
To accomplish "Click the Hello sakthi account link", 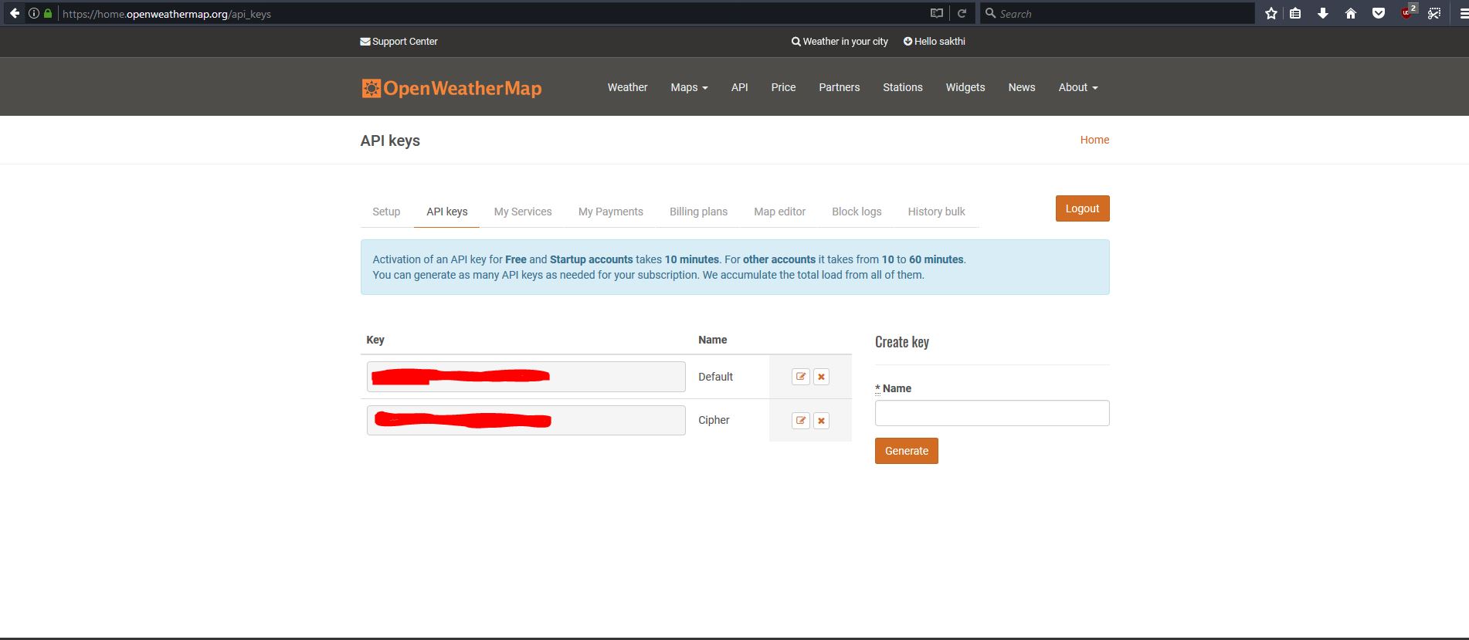I will [x=935, y=42].
